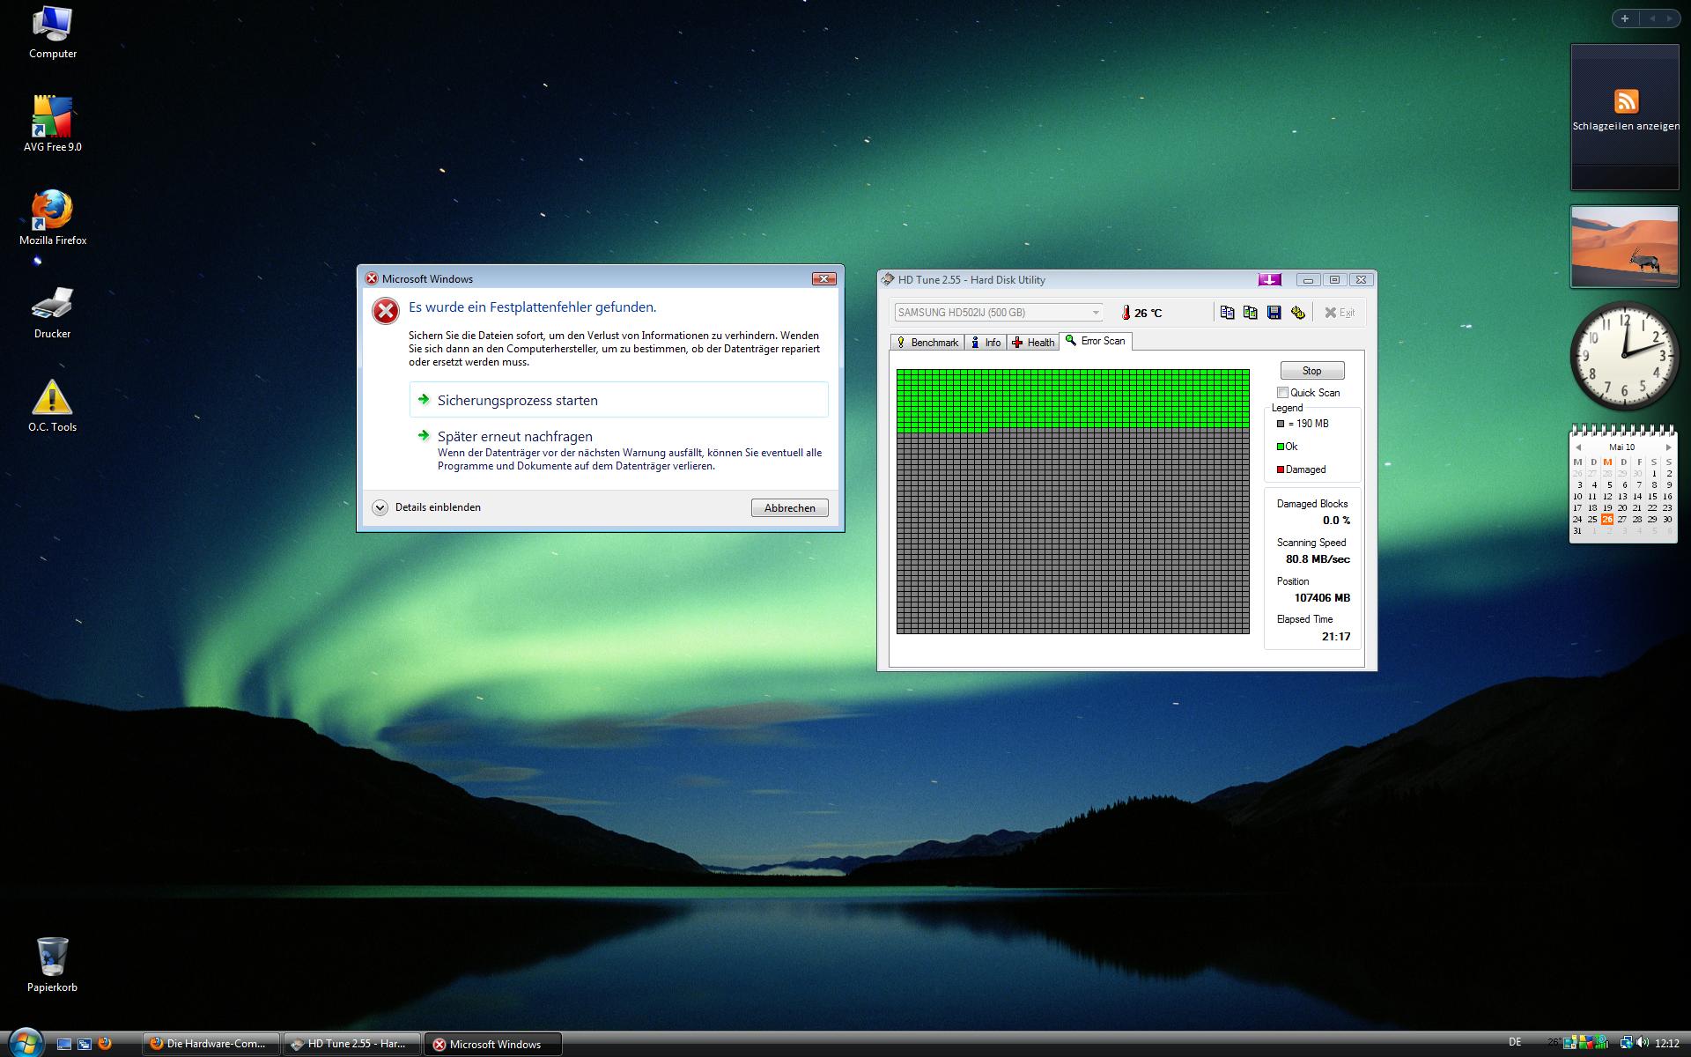
Task: Click the copy text to clipboard icon
Action: point(1227,313)
